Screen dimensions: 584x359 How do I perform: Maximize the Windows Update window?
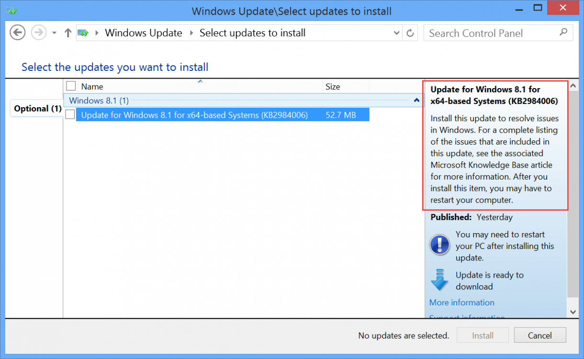(x=539, y=9)
